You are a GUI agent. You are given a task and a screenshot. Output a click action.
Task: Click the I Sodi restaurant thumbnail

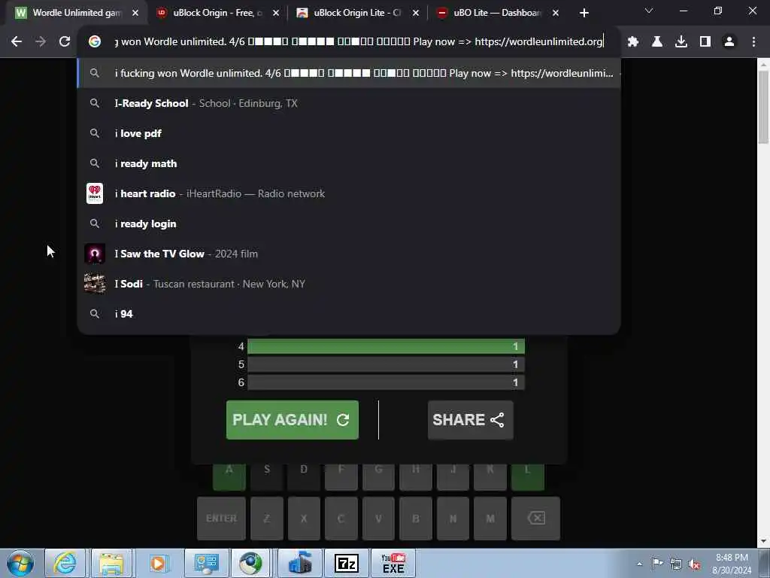95,284
